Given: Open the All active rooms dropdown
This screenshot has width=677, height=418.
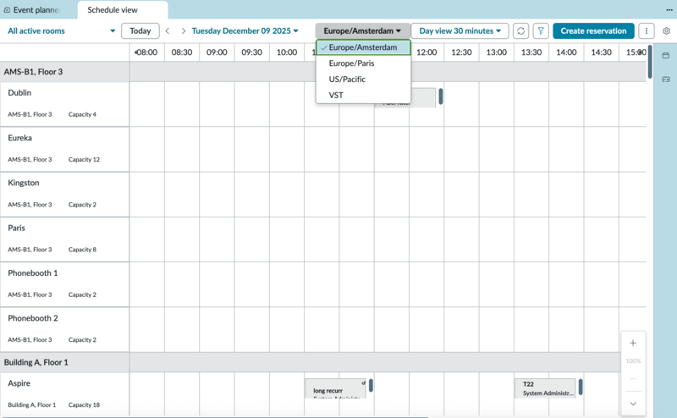Looking at the screenshot, I should (61, 31).
